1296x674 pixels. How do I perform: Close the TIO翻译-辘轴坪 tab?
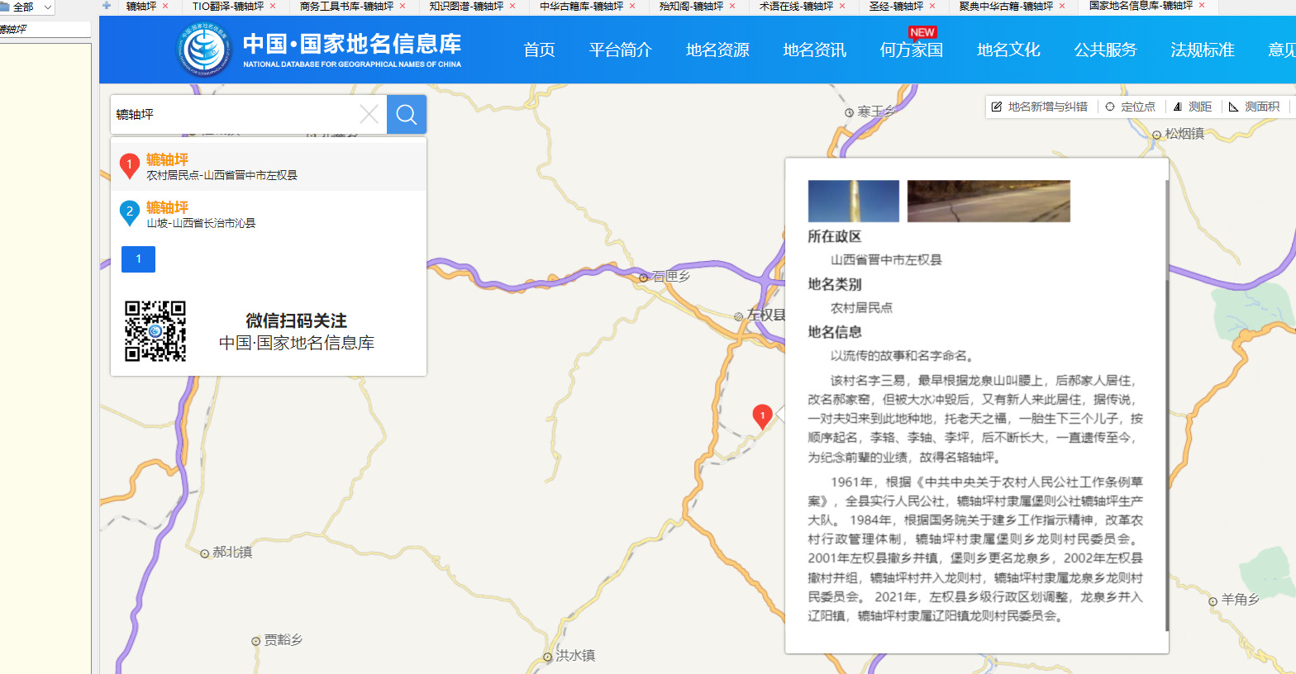click(273, 6)
